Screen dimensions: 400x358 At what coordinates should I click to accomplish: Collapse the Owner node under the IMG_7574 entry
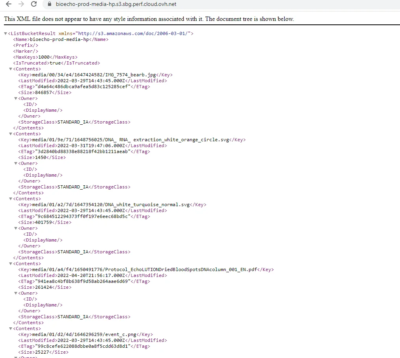(x=15, y=98)
